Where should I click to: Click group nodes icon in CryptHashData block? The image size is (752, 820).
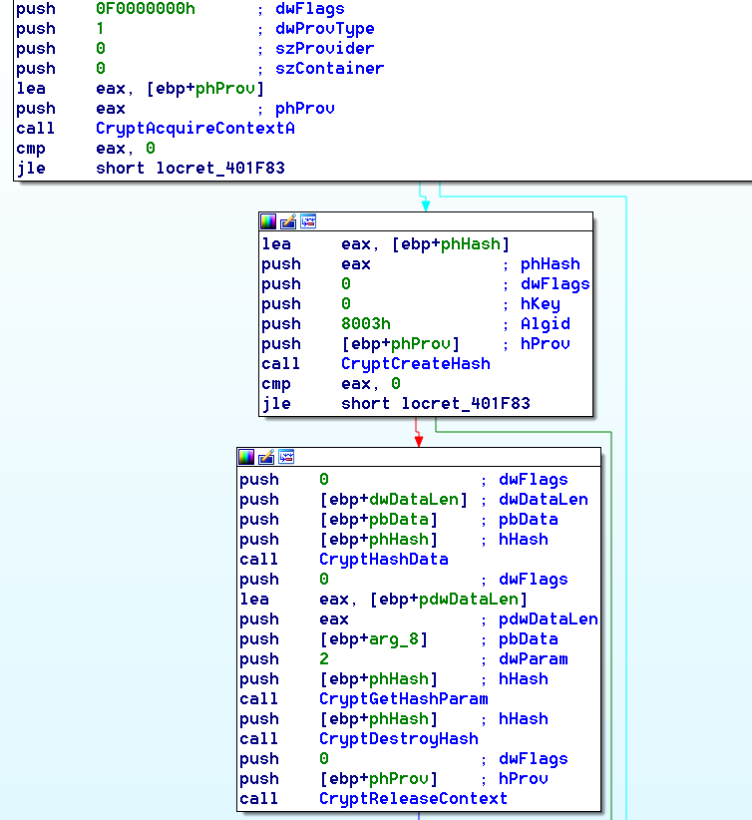286,457
